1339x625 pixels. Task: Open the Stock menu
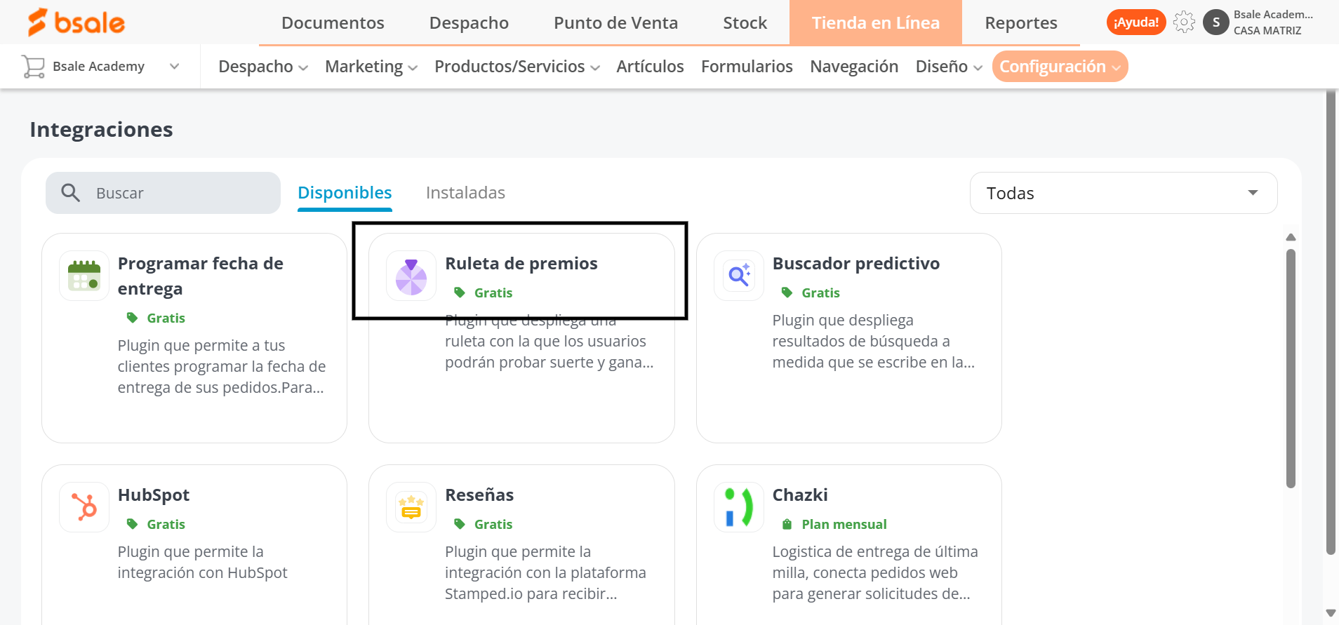[x=745, y=22]
